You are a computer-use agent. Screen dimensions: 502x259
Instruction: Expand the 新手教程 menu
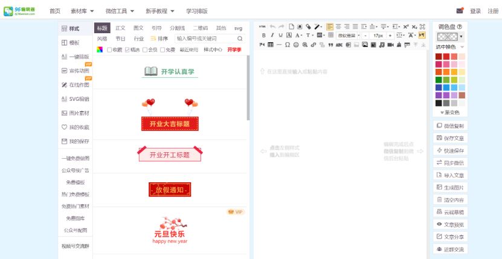[x=160, y=11]
